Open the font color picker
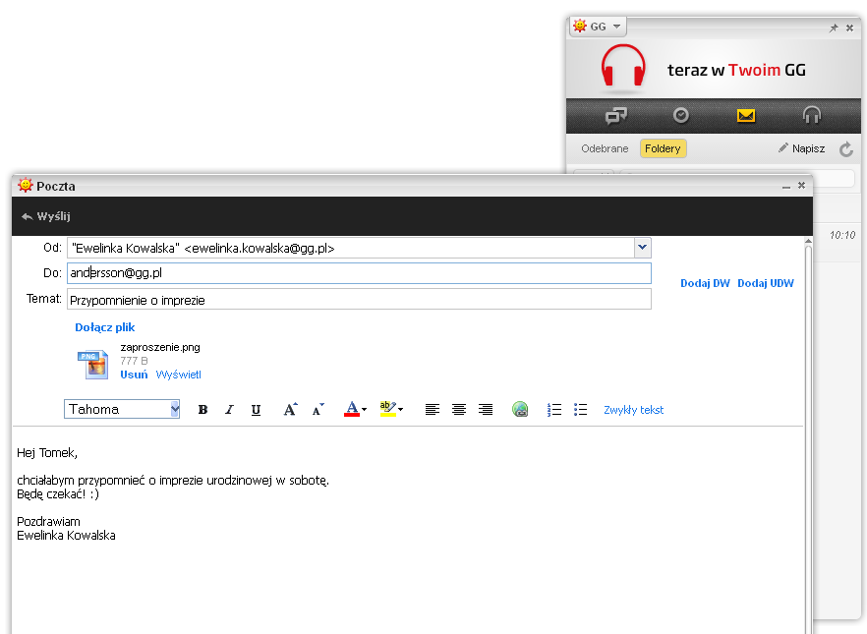867x634 pixels. point(355,410)
